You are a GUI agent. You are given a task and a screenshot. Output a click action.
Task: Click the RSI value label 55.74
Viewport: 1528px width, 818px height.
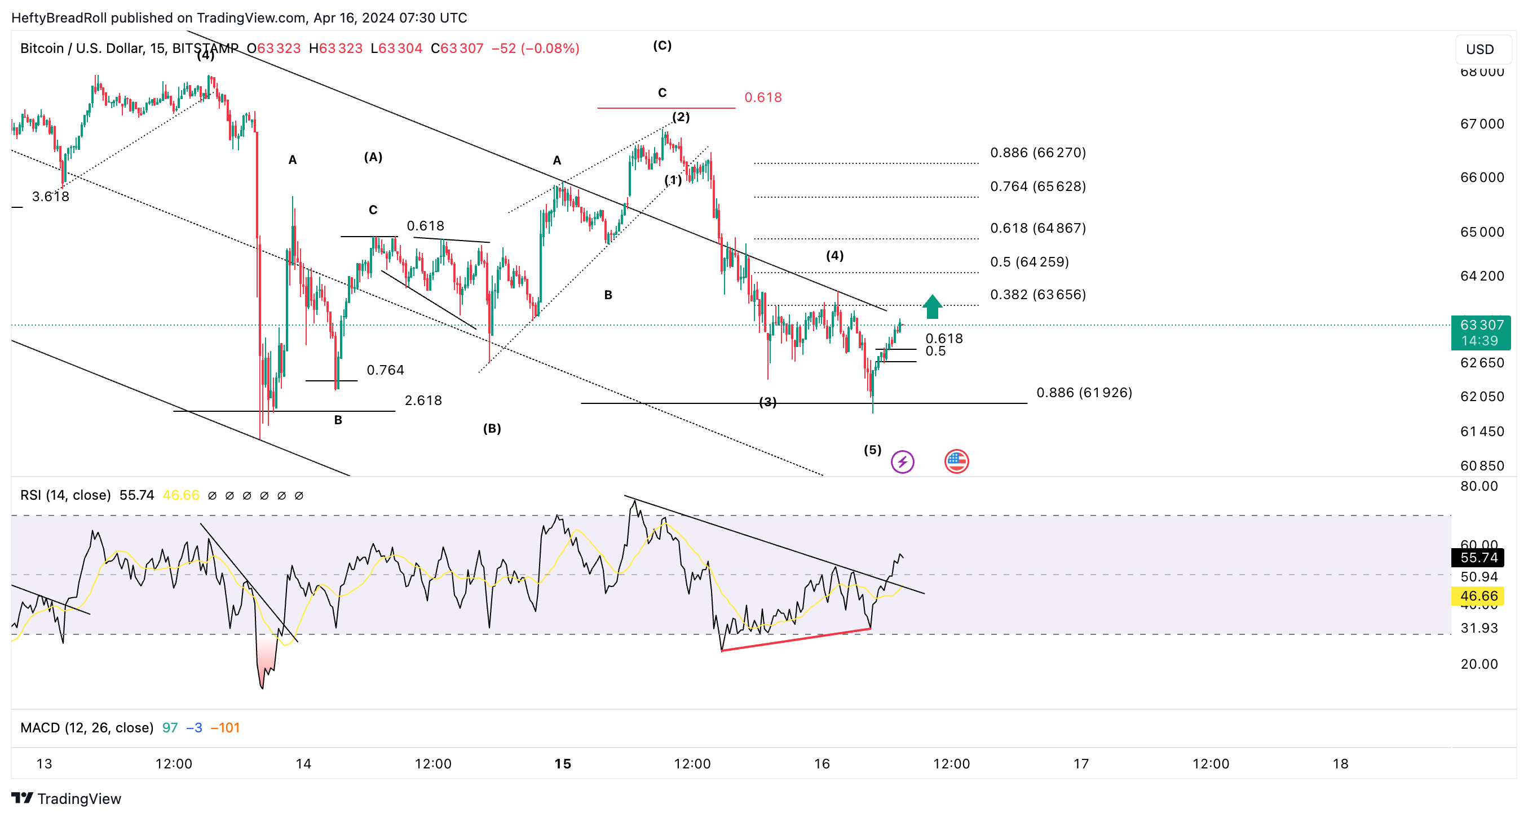click(x=1478, y=557)
